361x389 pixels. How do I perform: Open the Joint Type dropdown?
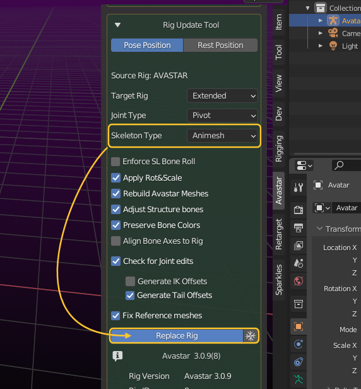pos(222,116)
